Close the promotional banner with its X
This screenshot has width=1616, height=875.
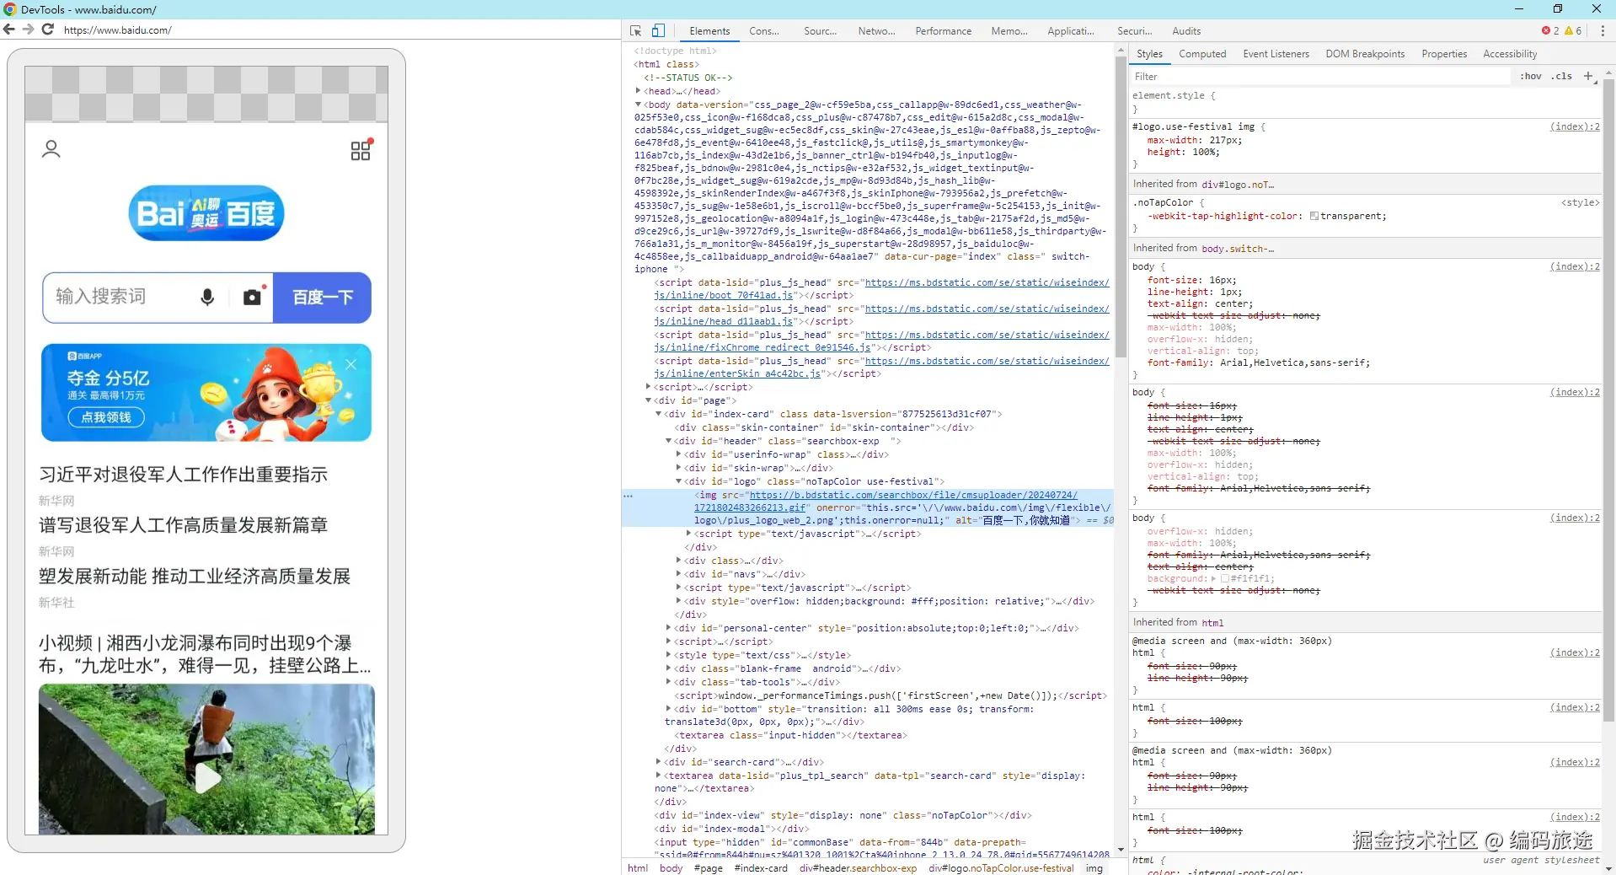(x=351, y=364)
